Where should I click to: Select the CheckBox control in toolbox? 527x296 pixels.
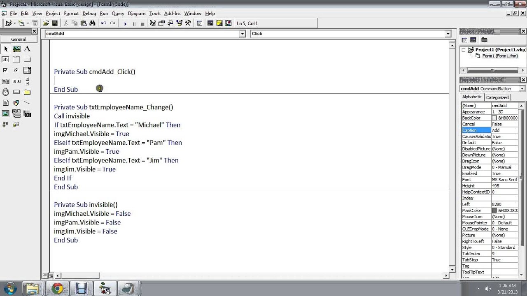pyautogui.click(x=6, y=70)
